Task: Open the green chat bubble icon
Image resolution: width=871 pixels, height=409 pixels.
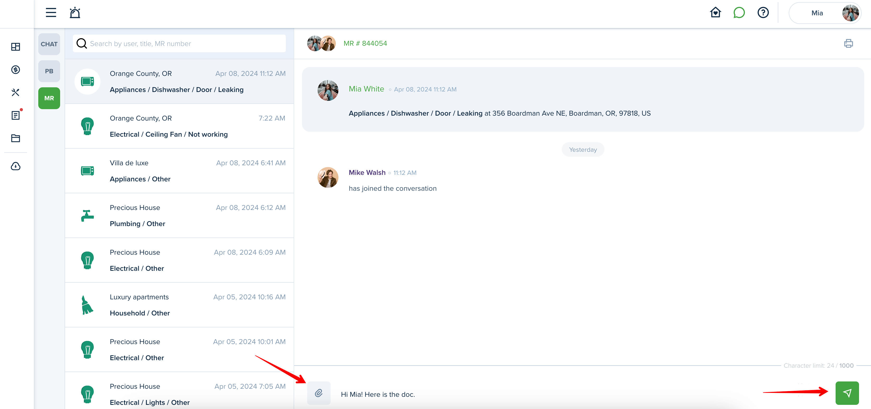Action: click(x=739, y=13)
